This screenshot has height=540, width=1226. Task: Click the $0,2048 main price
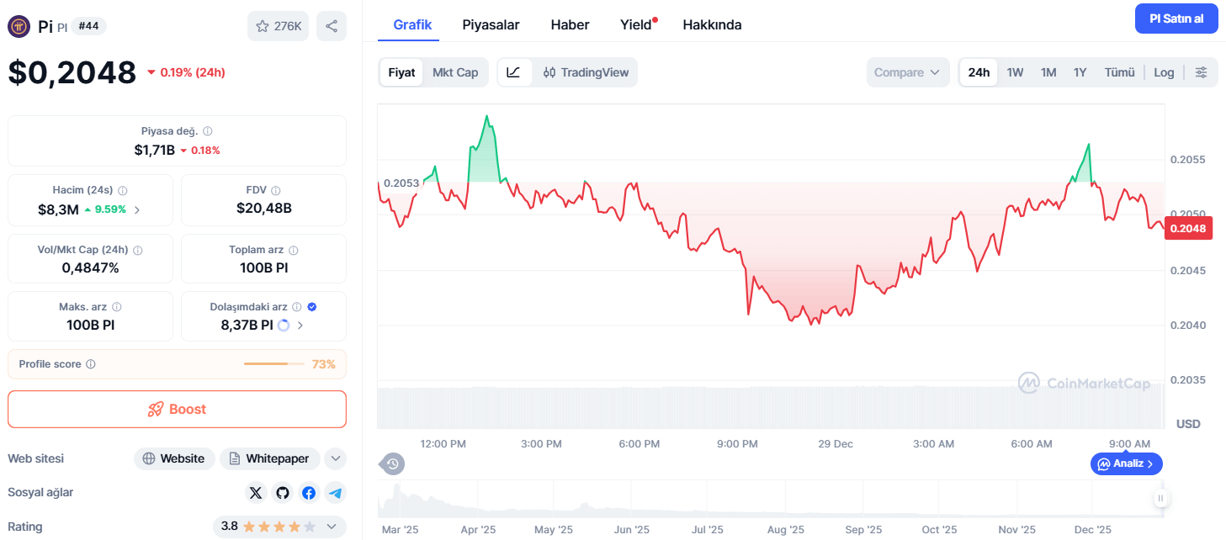click(72, 72)
